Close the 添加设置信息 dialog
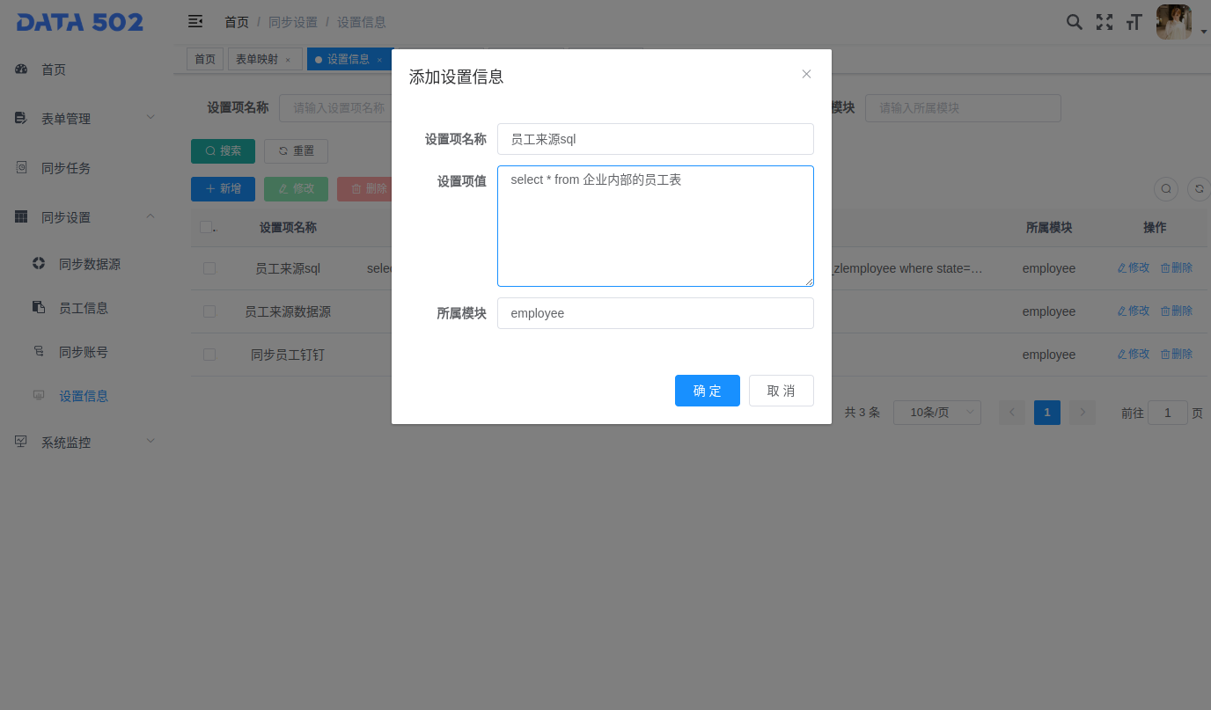The image size is (1211, 710). (x=806, y=74)
